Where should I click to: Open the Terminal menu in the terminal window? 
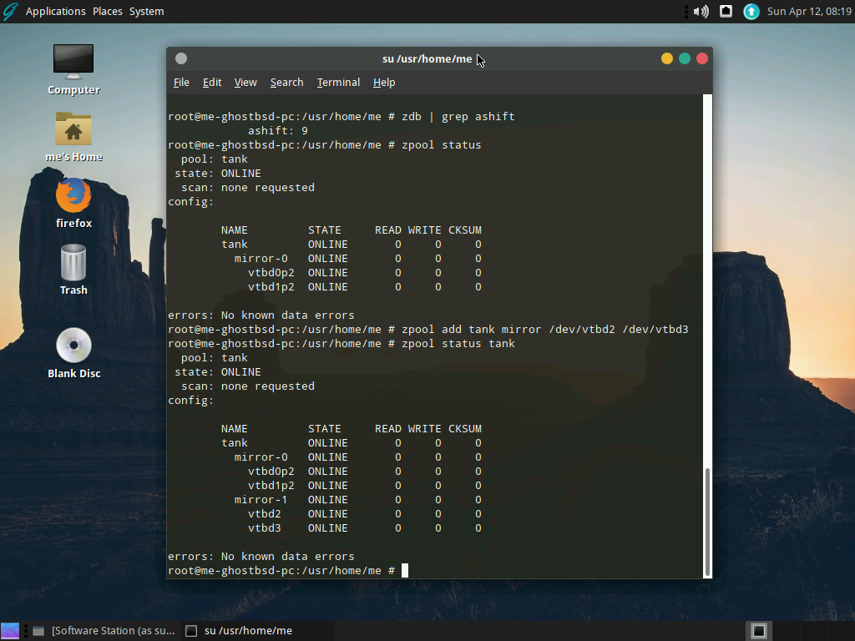[337, 82]
